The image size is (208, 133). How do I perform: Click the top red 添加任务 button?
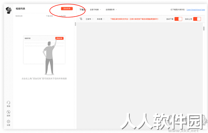pos(67,9)
